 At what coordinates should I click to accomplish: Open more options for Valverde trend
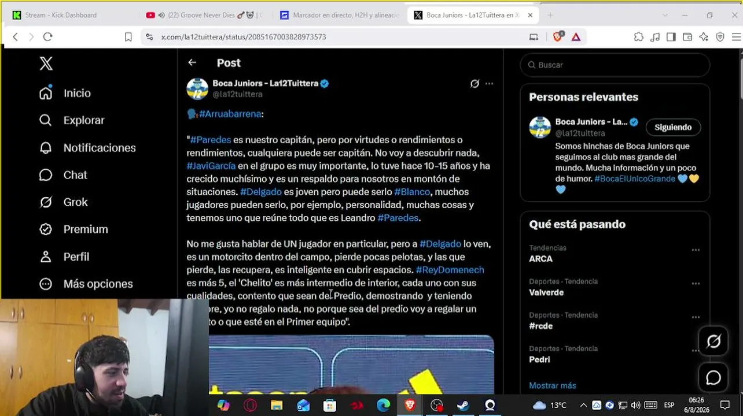696,284
